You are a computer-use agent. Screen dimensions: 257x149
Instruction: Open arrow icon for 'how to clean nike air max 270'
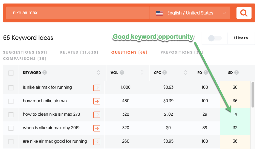pyautogui.click(x=97, y=115)
